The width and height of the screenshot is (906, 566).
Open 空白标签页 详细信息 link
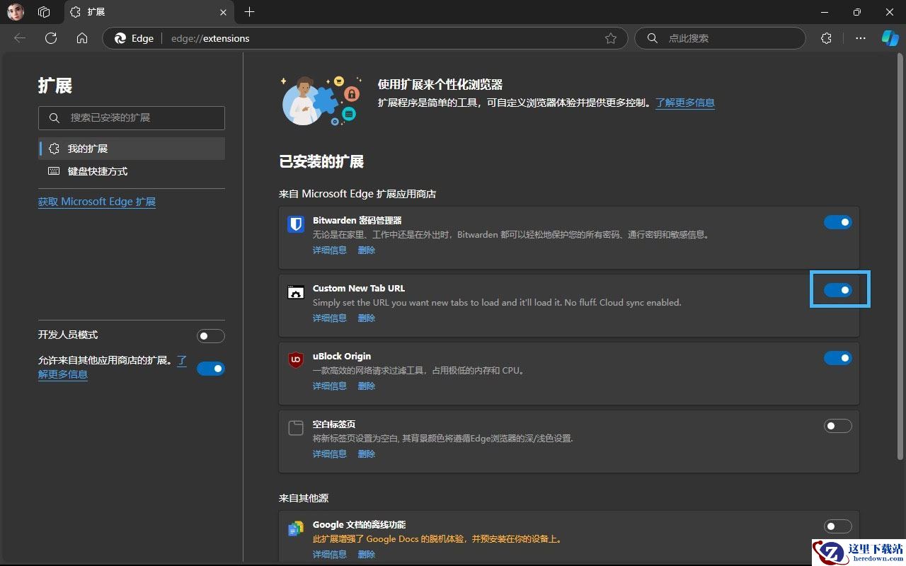pyautogui.click(x=330, y=454)
